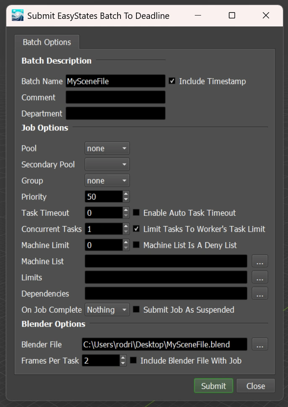The image size is (288, 407).
Task: Open the Pool dropdown
Action: [107, 148]
